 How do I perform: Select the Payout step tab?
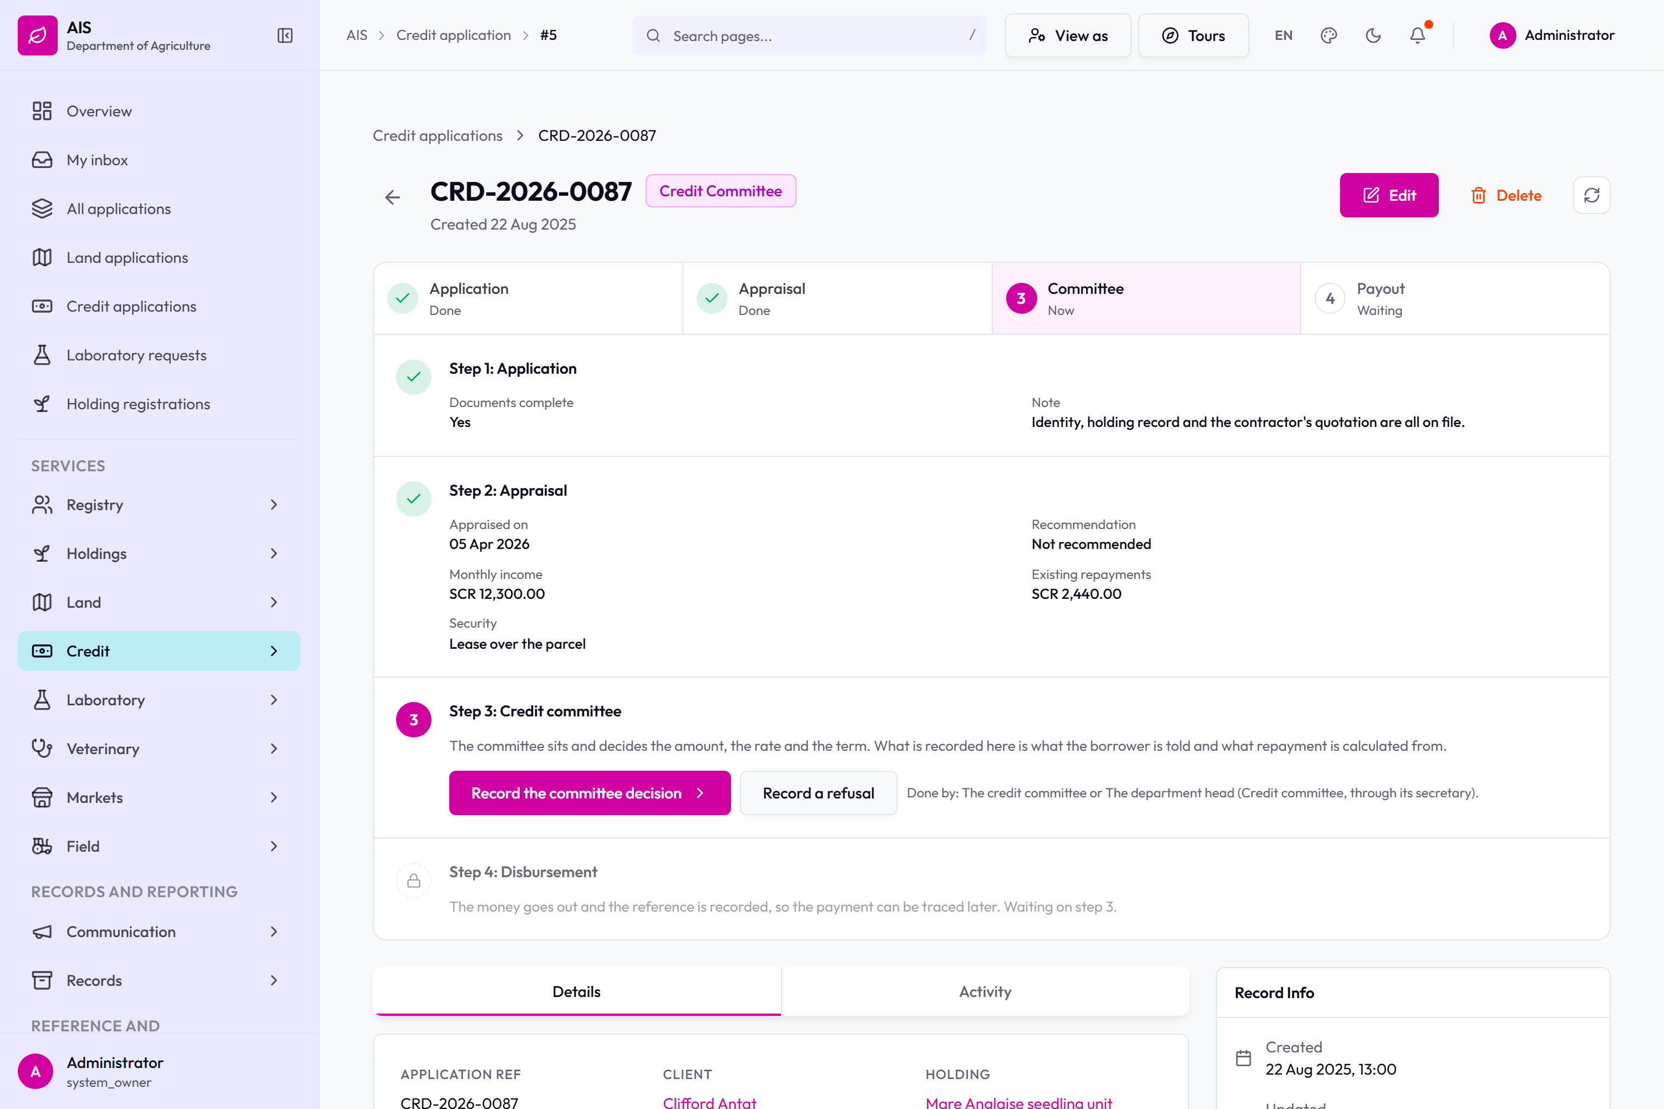(1455, 298)
